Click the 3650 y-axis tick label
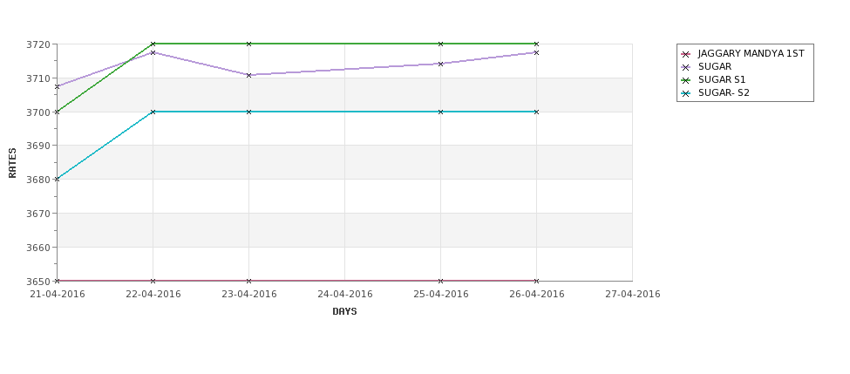 [38, 282]
